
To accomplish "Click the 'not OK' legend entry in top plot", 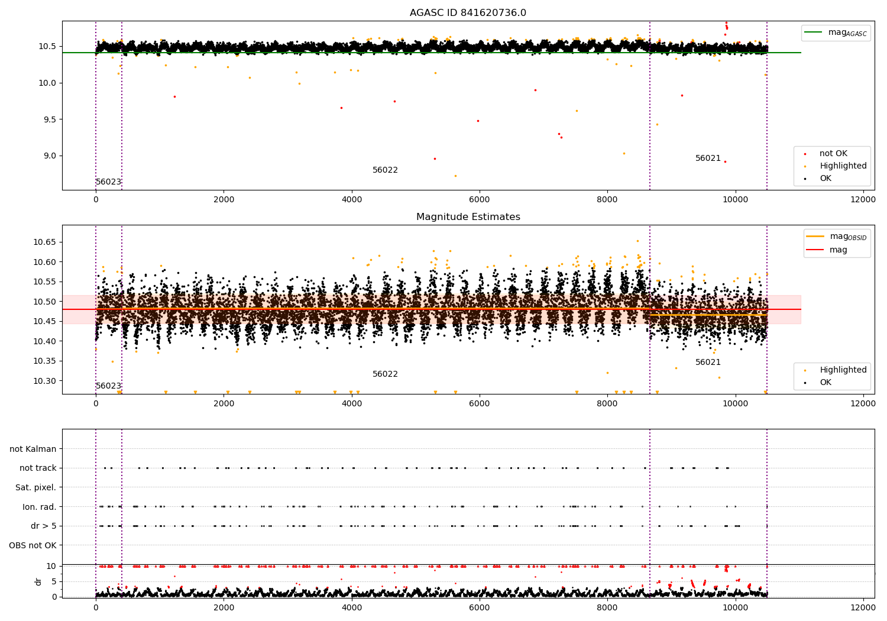I will point(833,154).
